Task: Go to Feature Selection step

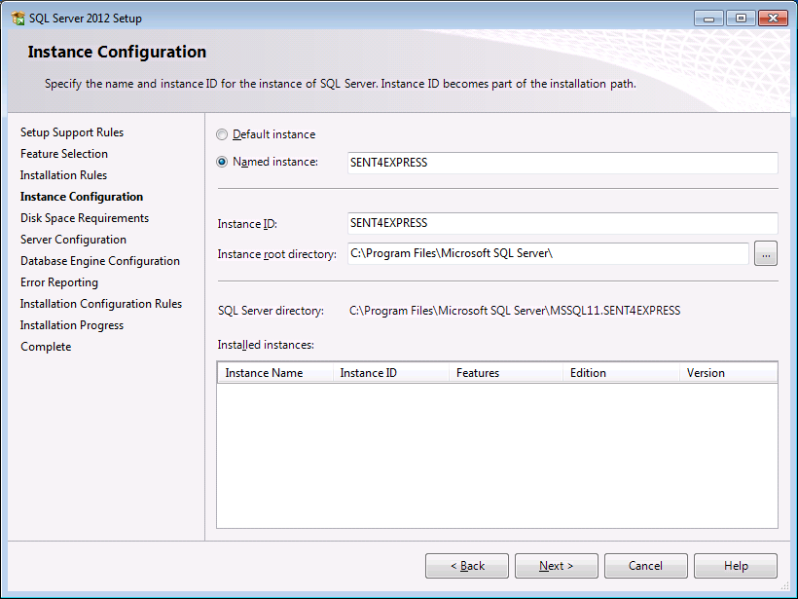Action: pyautogui.click(x=64, y=153)
